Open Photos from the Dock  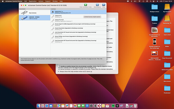(x=75, y=106)
